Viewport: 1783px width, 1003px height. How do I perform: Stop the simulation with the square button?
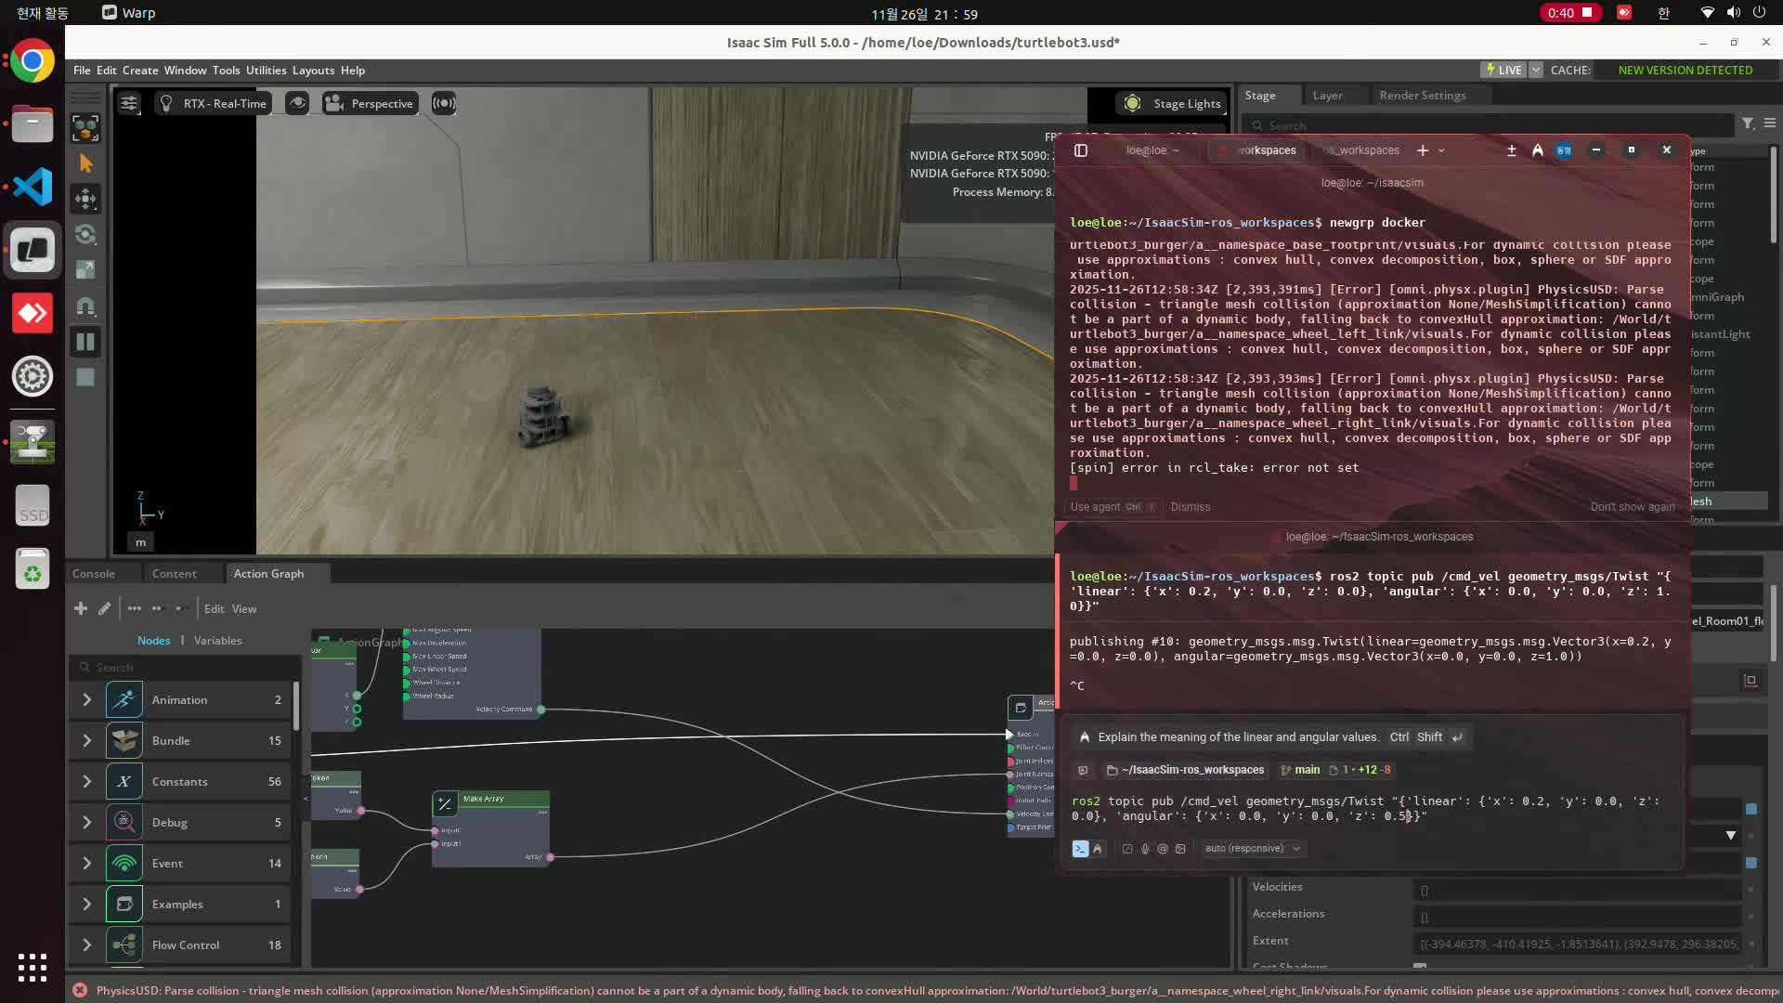[85, 377]
